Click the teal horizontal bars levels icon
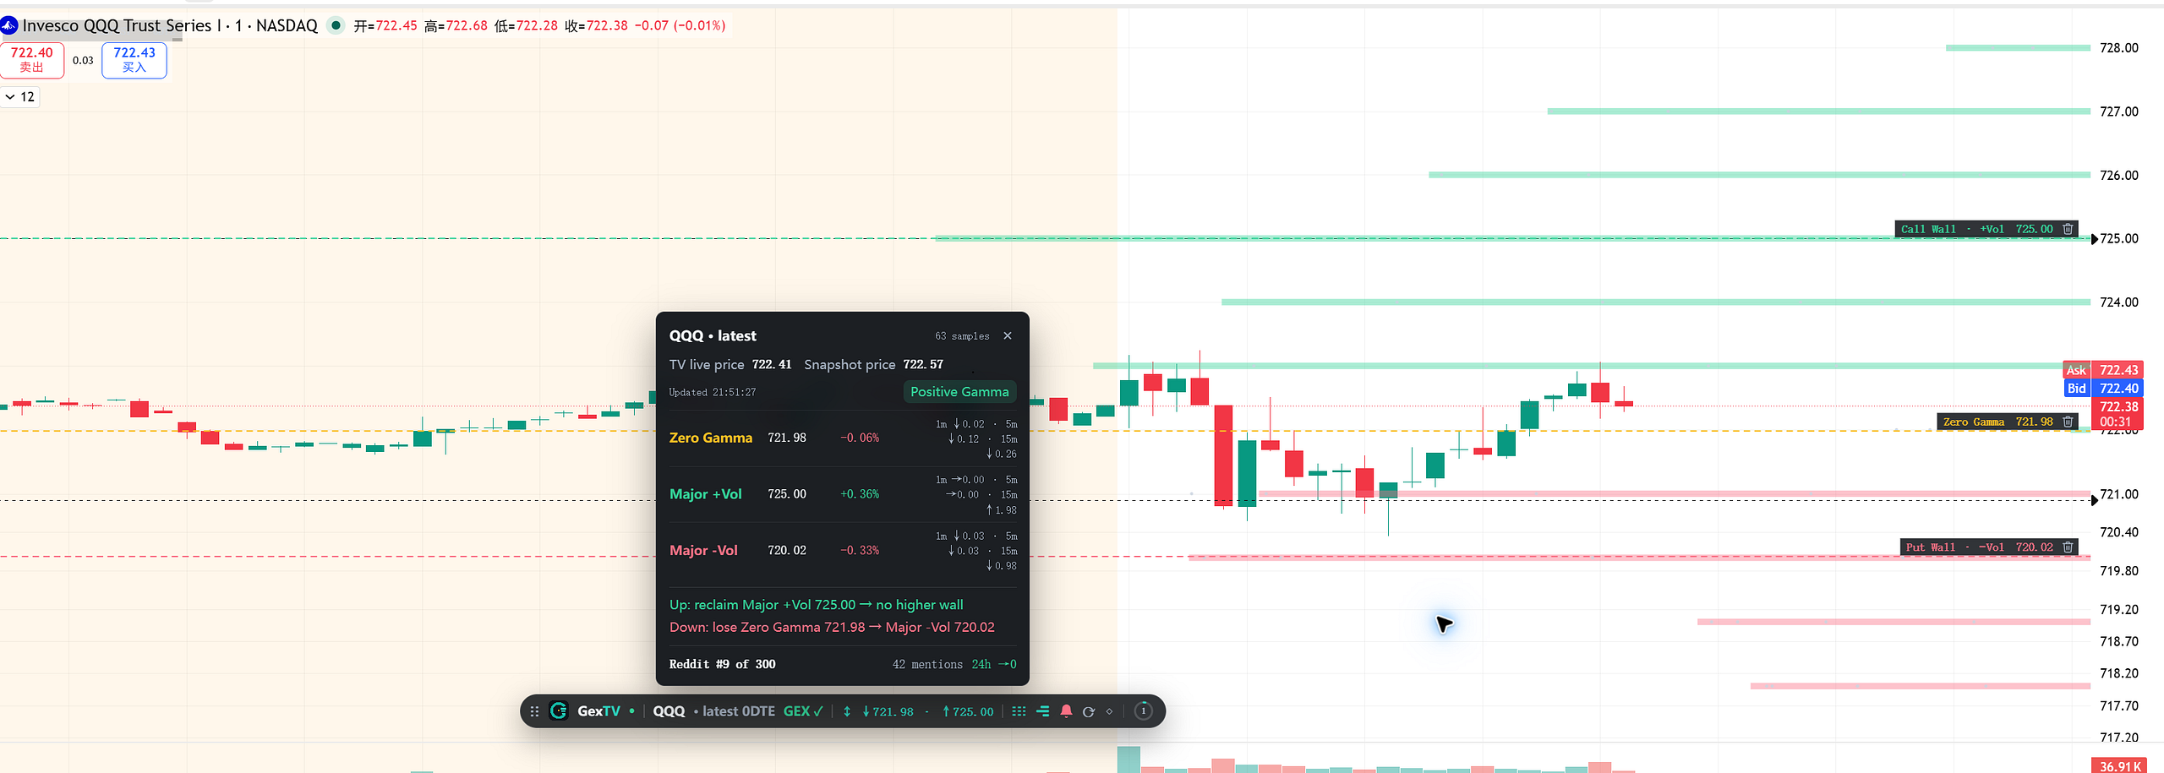2164x773 pixels. (x=1043, y=711)
